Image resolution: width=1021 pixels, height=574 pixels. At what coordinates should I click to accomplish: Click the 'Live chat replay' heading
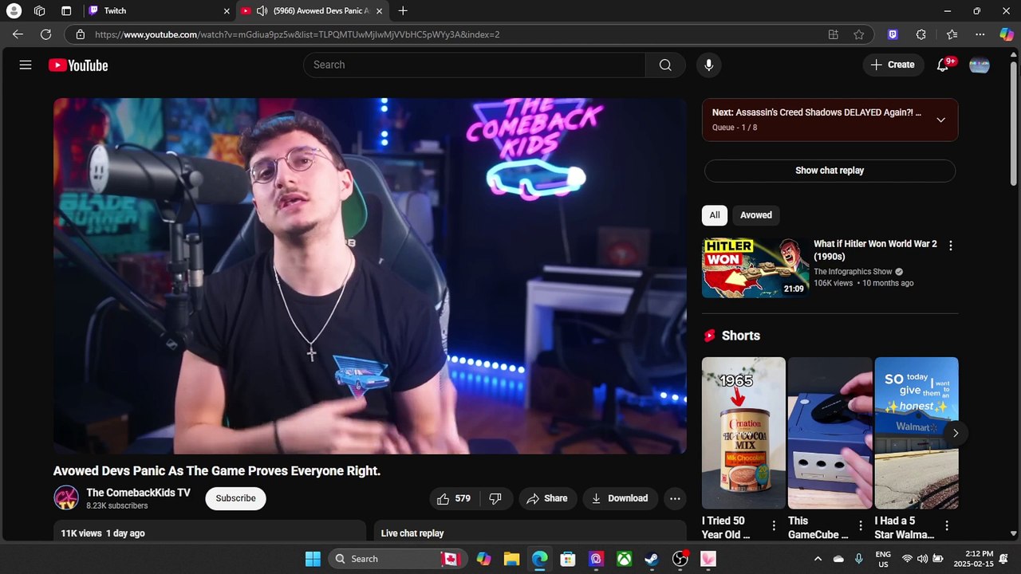point(412,533)
